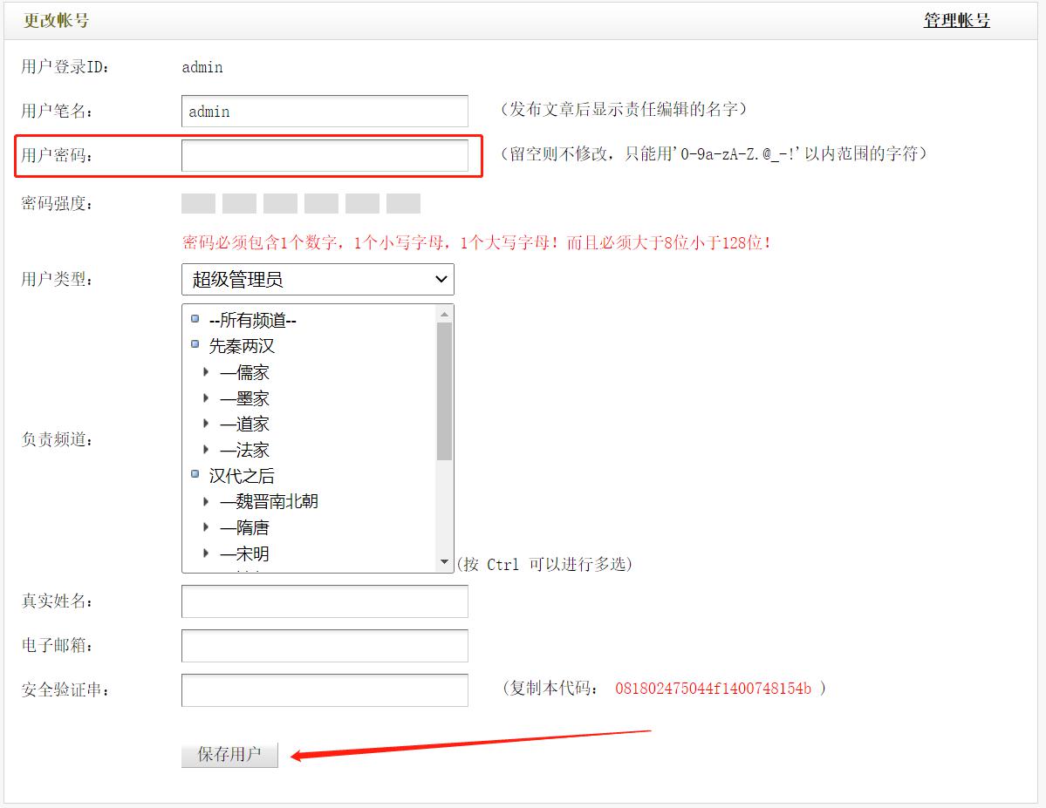Click the red security code text
Image resolution: width=1046 pixels, height=808 pixels.
pos(713,689)
